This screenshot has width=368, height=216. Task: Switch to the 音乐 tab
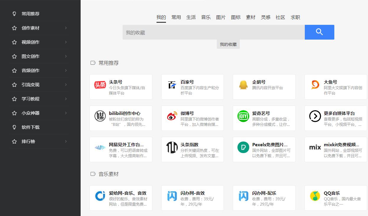(x=206, y=17)
